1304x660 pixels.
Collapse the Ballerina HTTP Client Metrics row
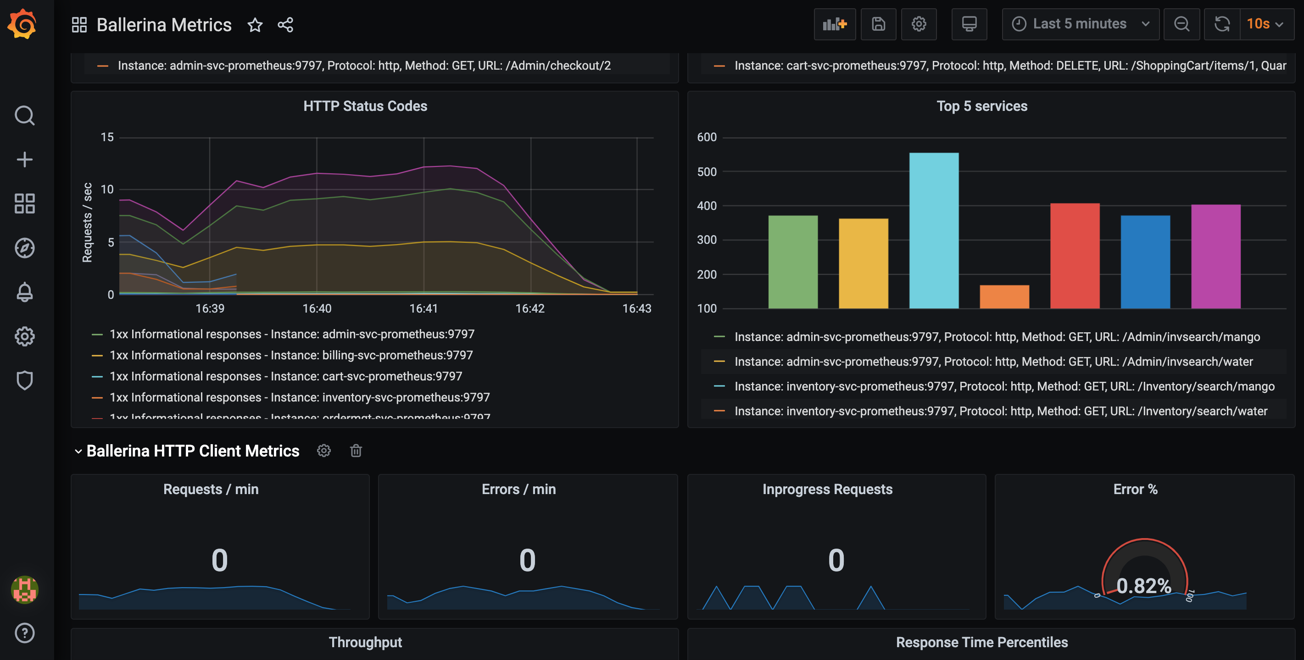78,451
